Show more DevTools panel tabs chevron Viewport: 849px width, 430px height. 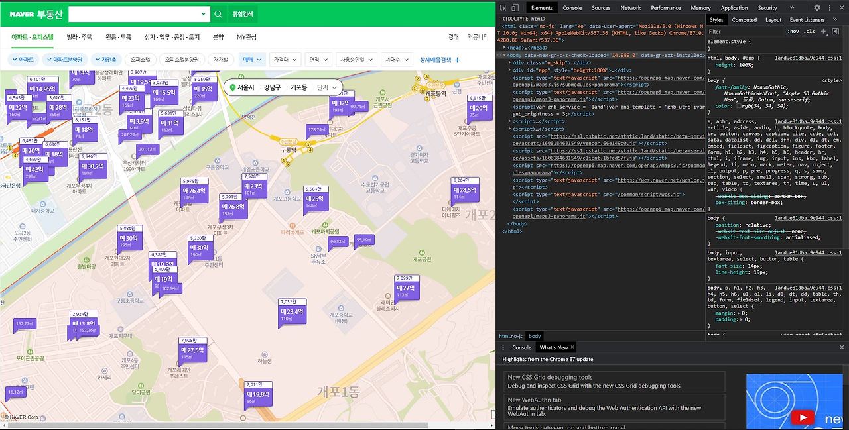click(x=792, y=8)
